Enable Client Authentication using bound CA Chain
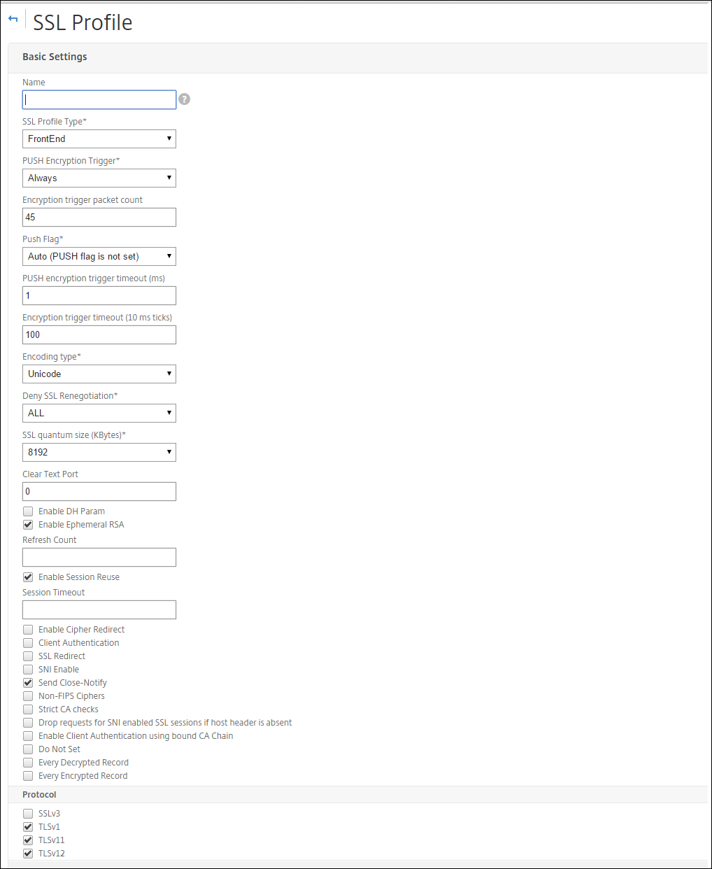This screenshot has height=869, width=712. coord(28,736)
